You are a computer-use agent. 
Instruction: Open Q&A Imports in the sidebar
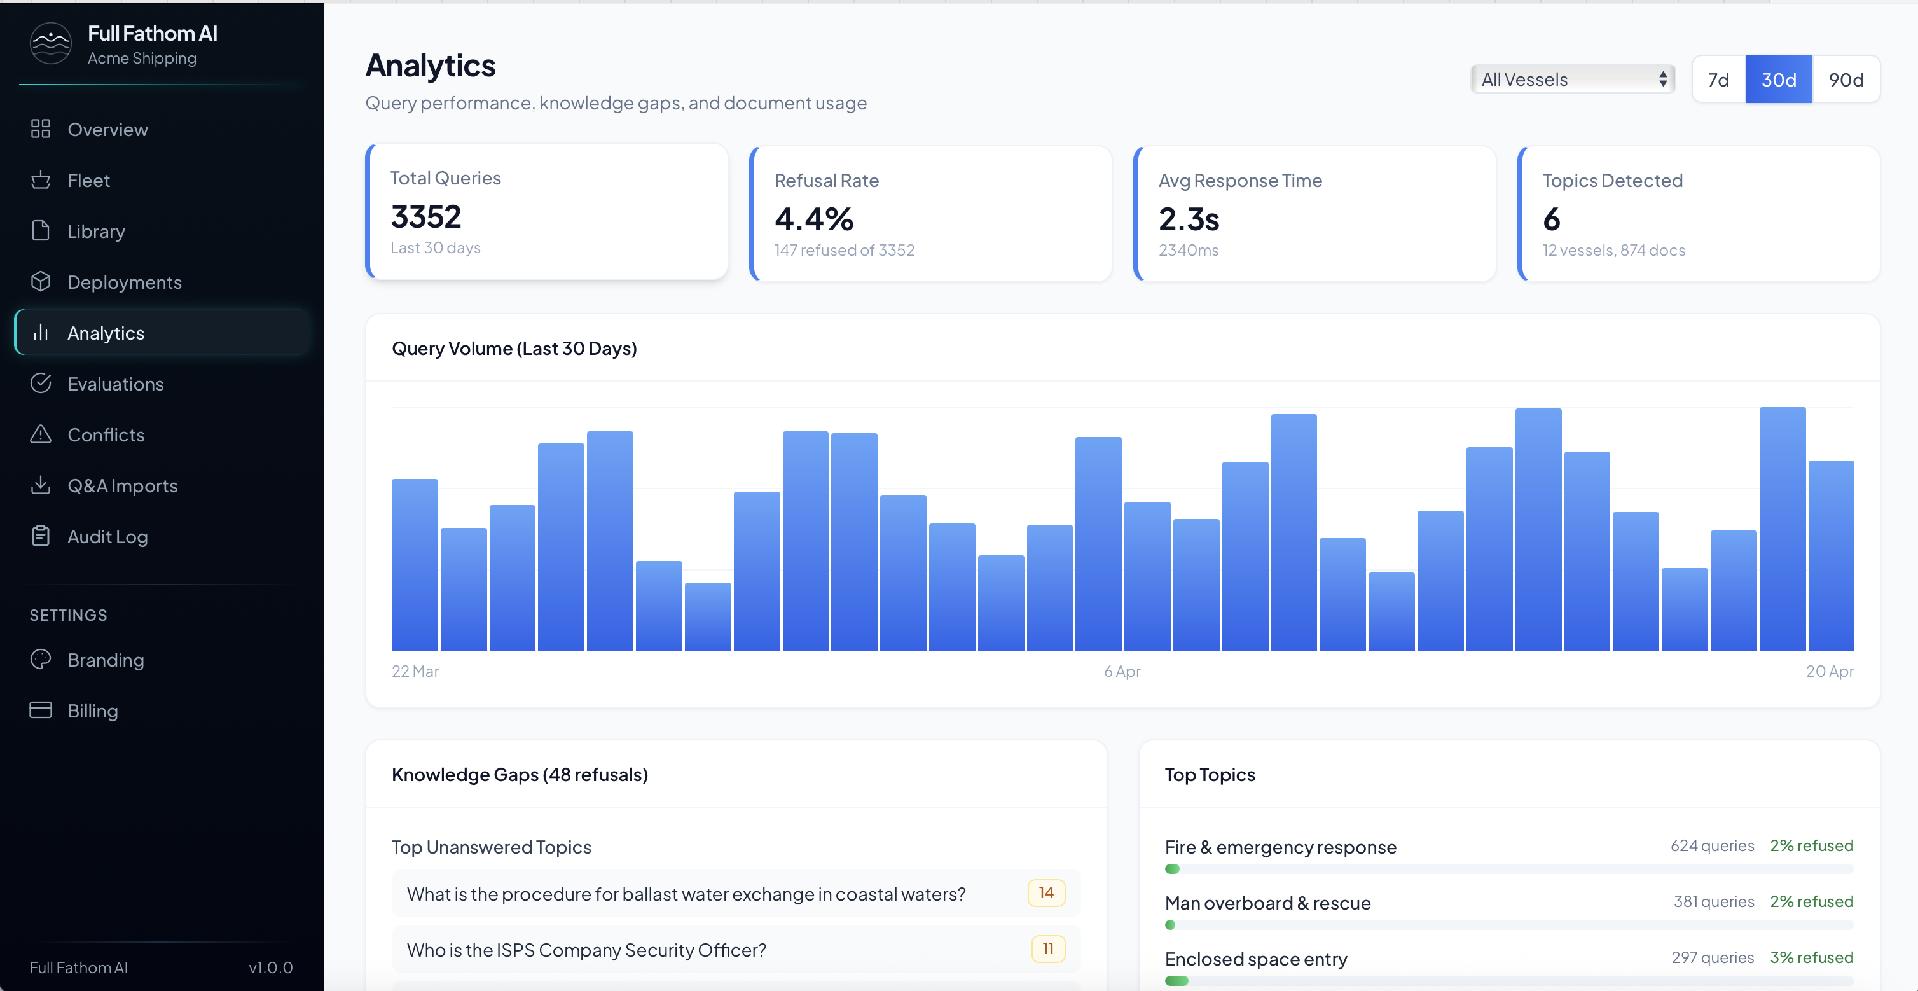click(162, 485)
